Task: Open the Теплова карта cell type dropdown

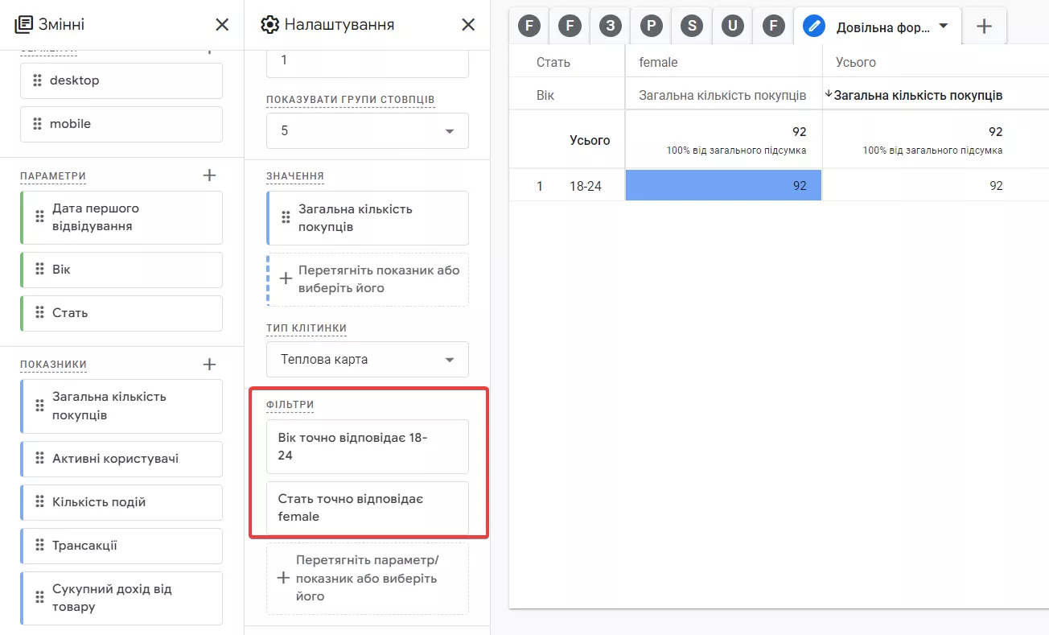Action: [368, 359]
